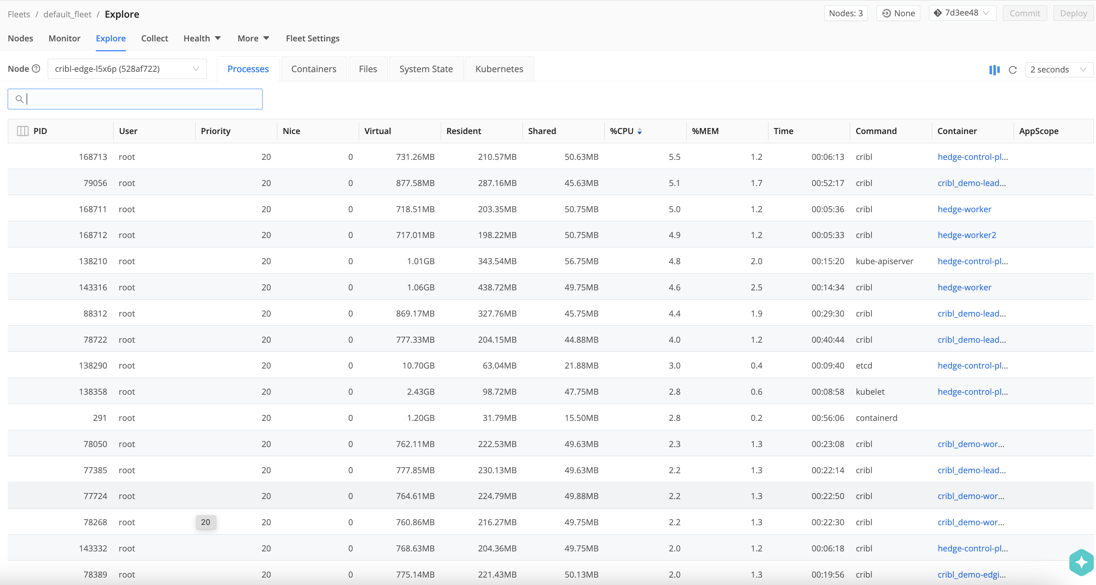Sort by the %MEM column header
This screenshot has width=1096, height=585.
click(705, 131)
